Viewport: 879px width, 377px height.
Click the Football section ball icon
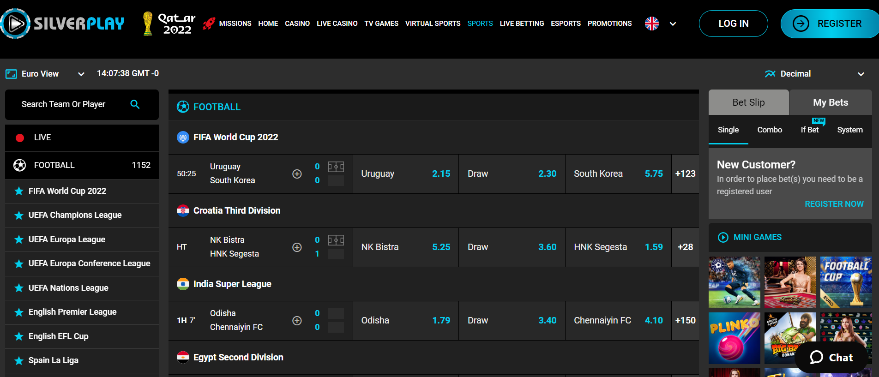[x=183, y=107]
